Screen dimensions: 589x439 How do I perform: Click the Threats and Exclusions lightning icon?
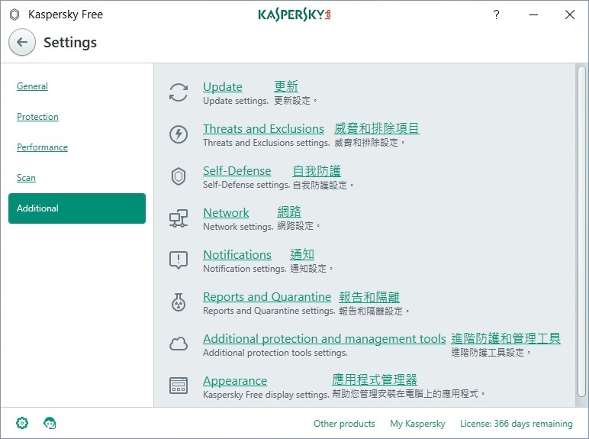point(179,134)
